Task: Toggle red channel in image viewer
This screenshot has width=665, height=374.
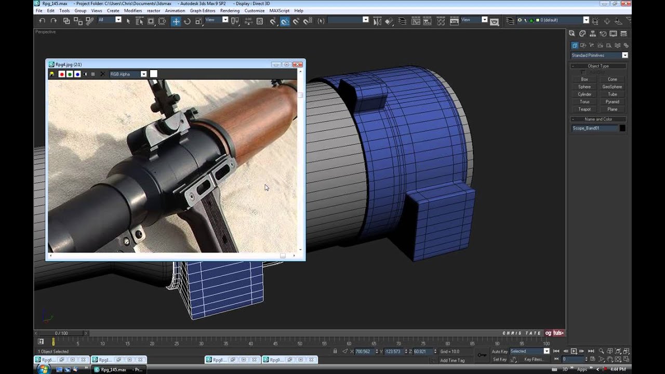Action: pos(61,74)
